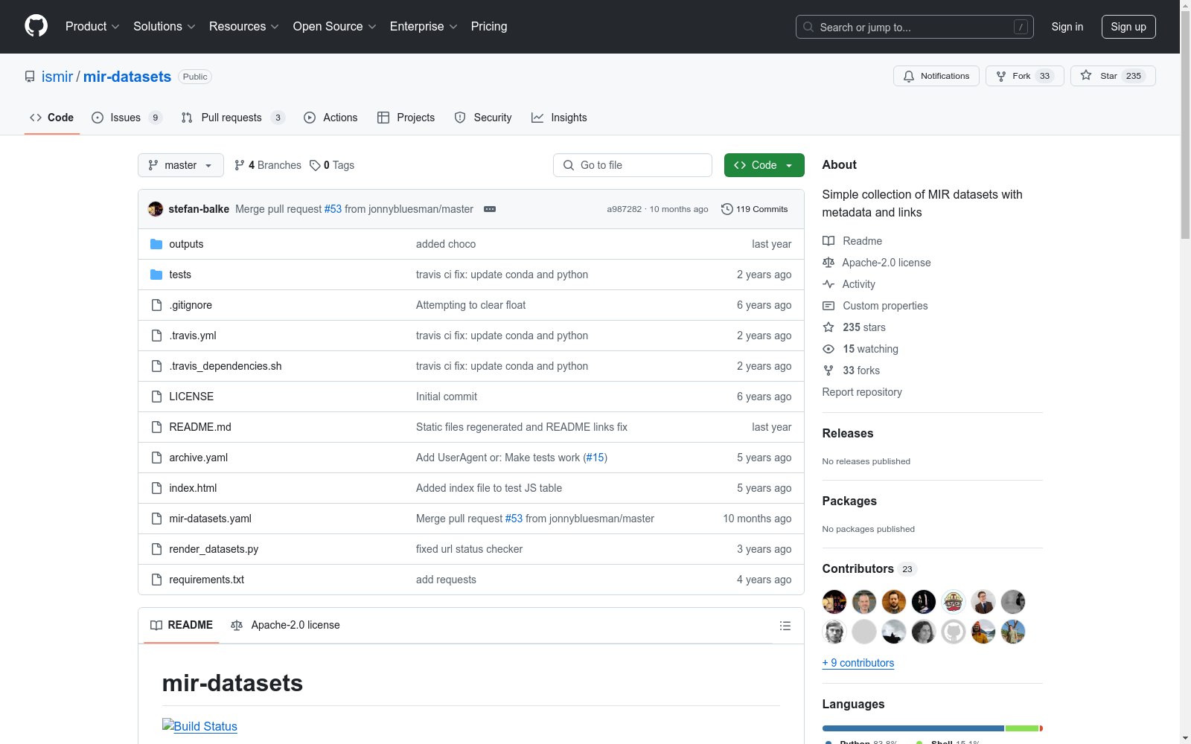
Task: Click the .gitignore file icon
Action: point(156,305)
